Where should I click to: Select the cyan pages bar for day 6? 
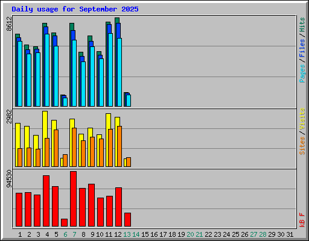65,102
